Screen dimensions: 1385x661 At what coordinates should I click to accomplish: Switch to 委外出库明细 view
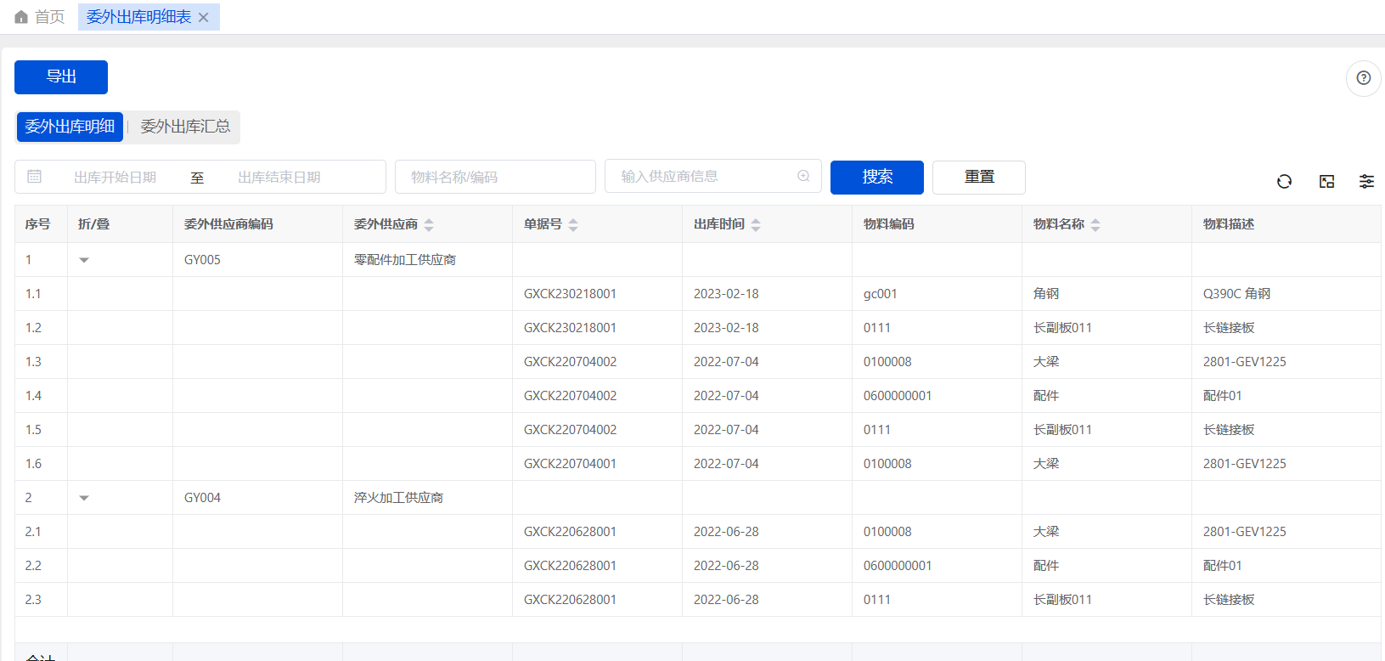pyautogui.click(x=70, y=127)
